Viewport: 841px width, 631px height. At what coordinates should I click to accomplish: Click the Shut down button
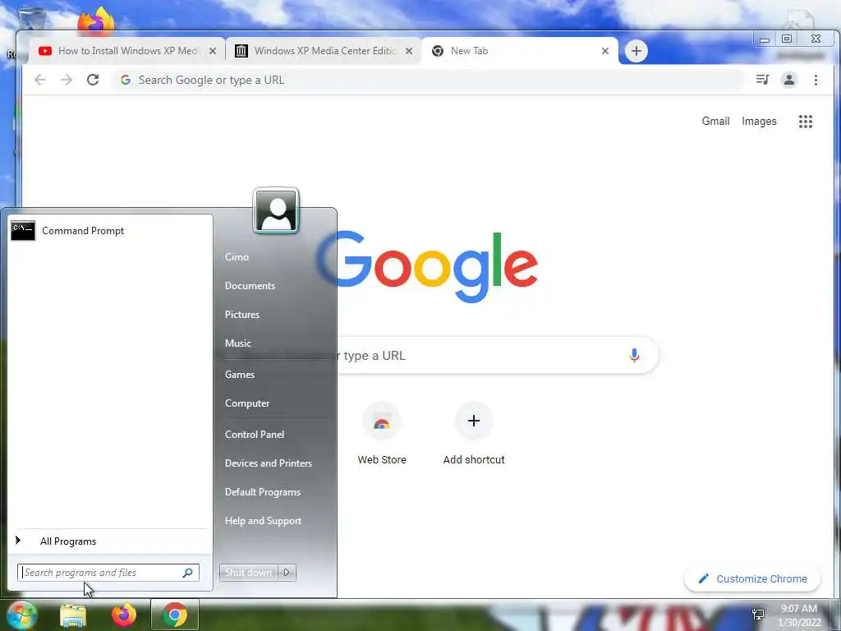[248, 573]
